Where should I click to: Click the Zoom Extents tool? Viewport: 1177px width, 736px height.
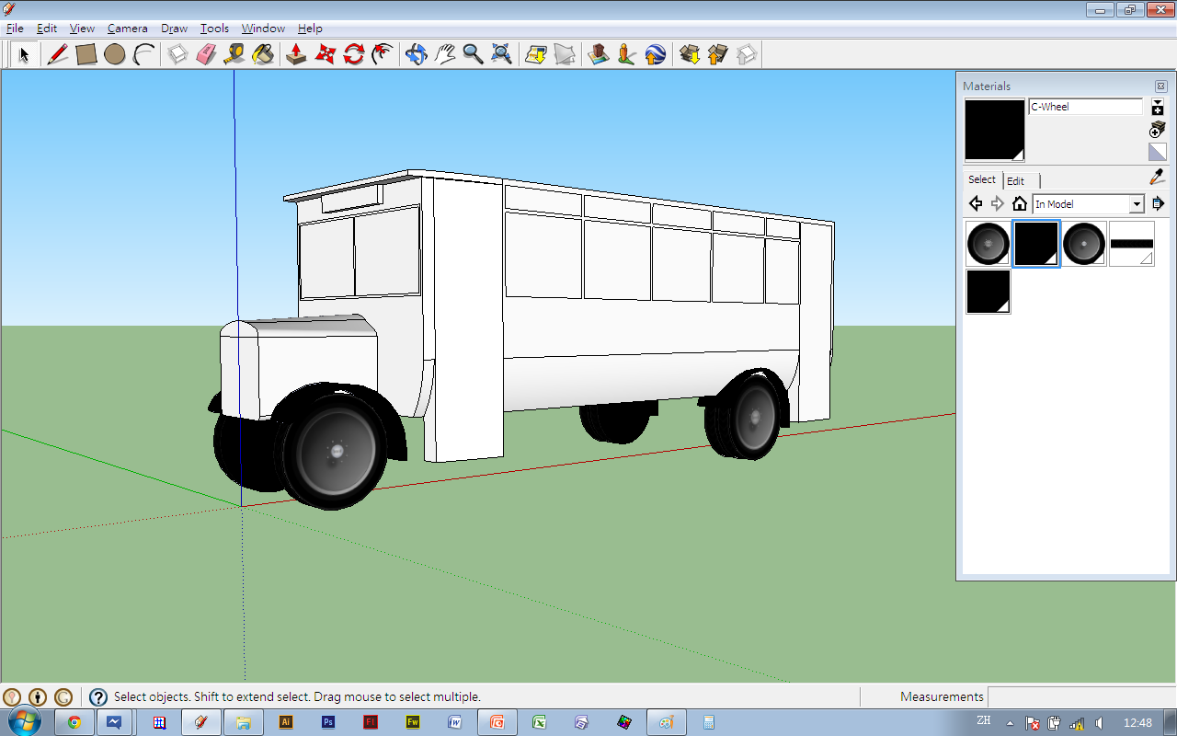click(x=501, y=54)
